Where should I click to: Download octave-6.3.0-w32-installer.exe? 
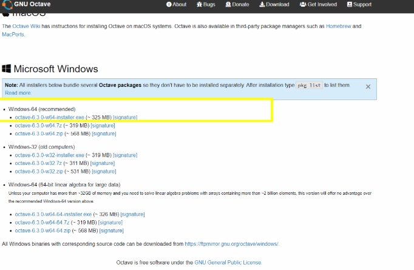tap(50, 155)
